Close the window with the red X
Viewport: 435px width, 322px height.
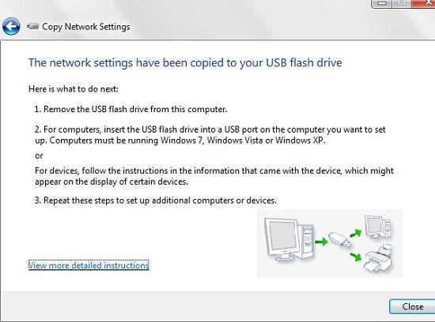point(423,3)
